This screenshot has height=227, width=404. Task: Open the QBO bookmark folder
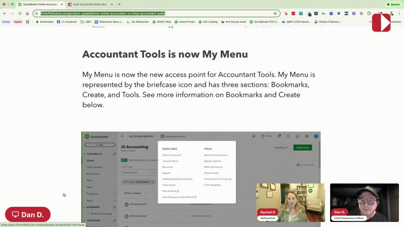point(86,22)
